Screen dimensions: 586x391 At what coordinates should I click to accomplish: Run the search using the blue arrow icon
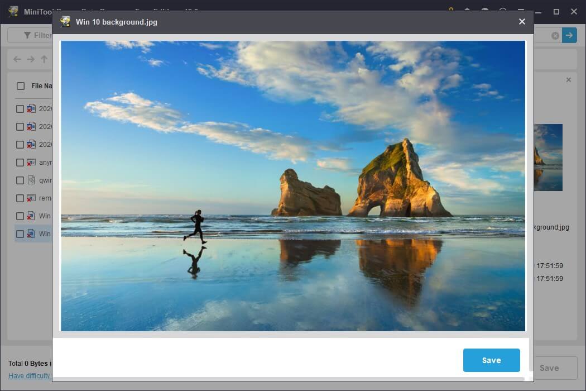point(569,35)
